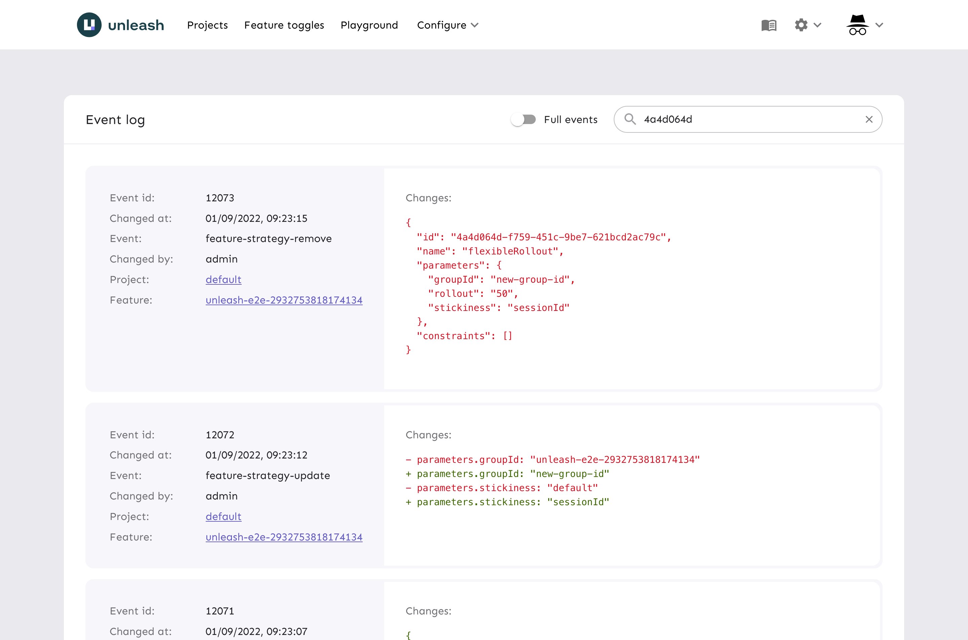Click Changes label in event 12071
968x640 pixels.
[x=429, y=611]
